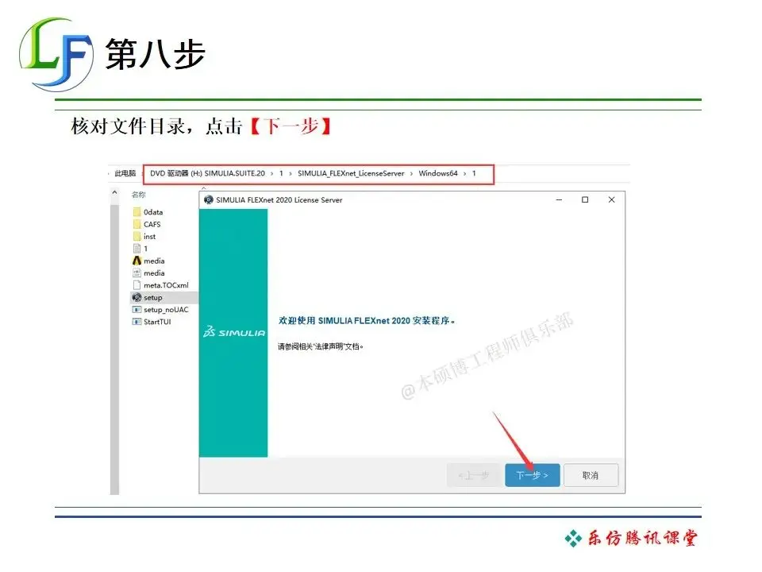This screenshot has height=572, width=762.
Task: Close the SIMULIA FLEXnet License Server window
Action: click(x=611, y=200)
